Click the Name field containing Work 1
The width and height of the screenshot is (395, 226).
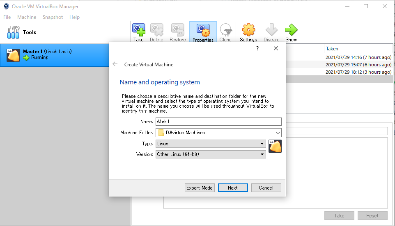(218, 122)
